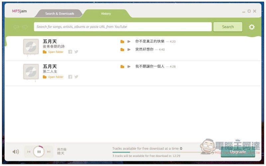Viewport: 266px width, 166px height.
Task: Open the settings gear icon
Action: click(252, 27)
